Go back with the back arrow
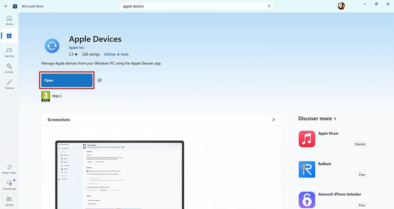The width and height of the screenshot is (394, 209). pos(6,6)
